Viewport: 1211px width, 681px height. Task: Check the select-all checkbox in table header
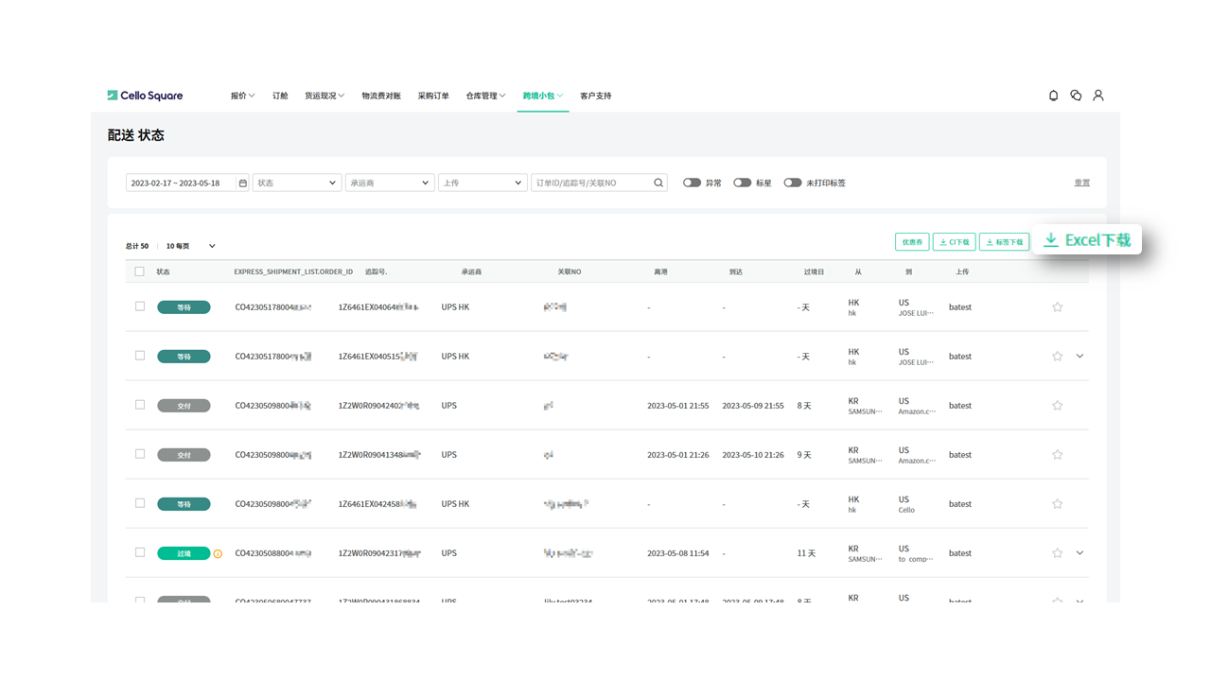140,271
